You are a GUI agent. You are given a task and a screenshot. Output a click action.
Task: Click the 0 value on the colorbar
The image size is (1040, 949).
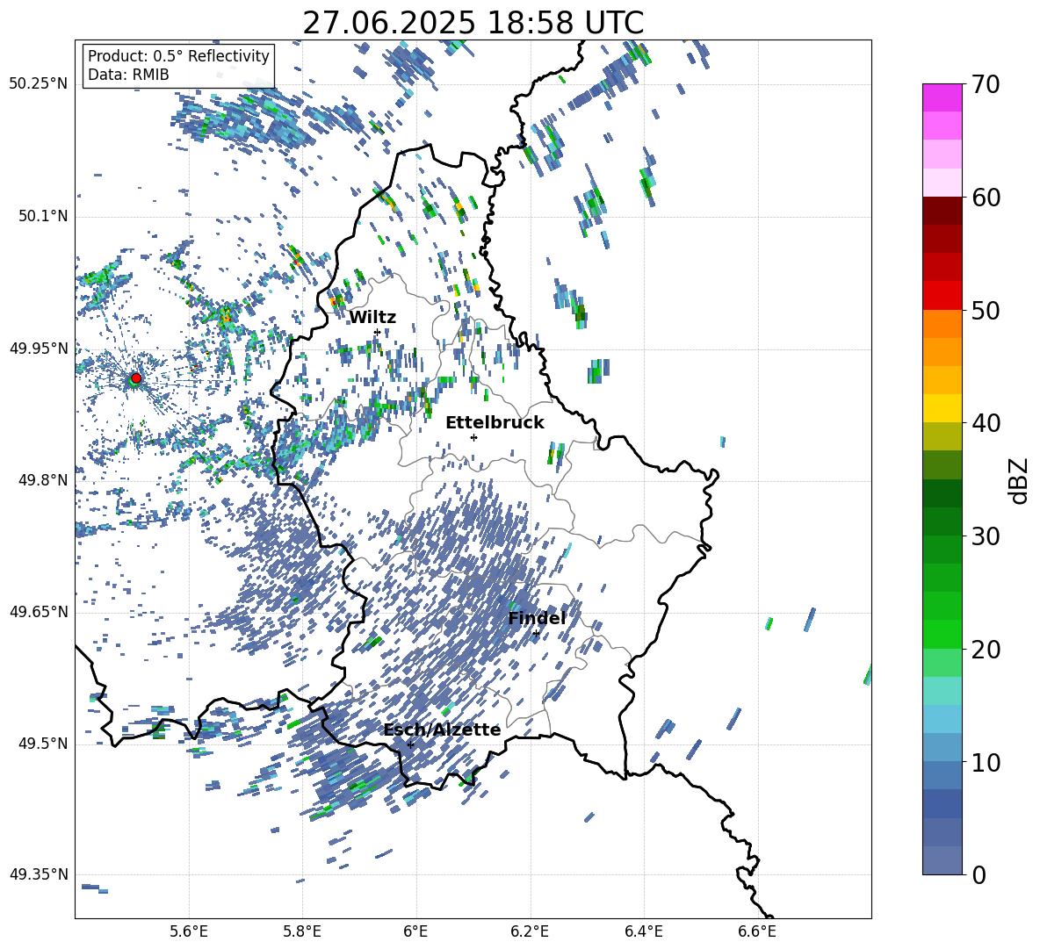pyautogui.click(x=979, y=874)
